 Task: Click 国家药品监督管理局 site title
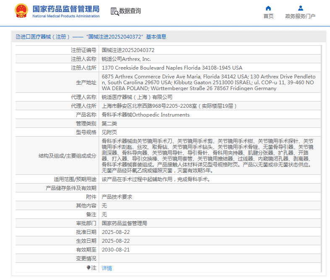66,9
